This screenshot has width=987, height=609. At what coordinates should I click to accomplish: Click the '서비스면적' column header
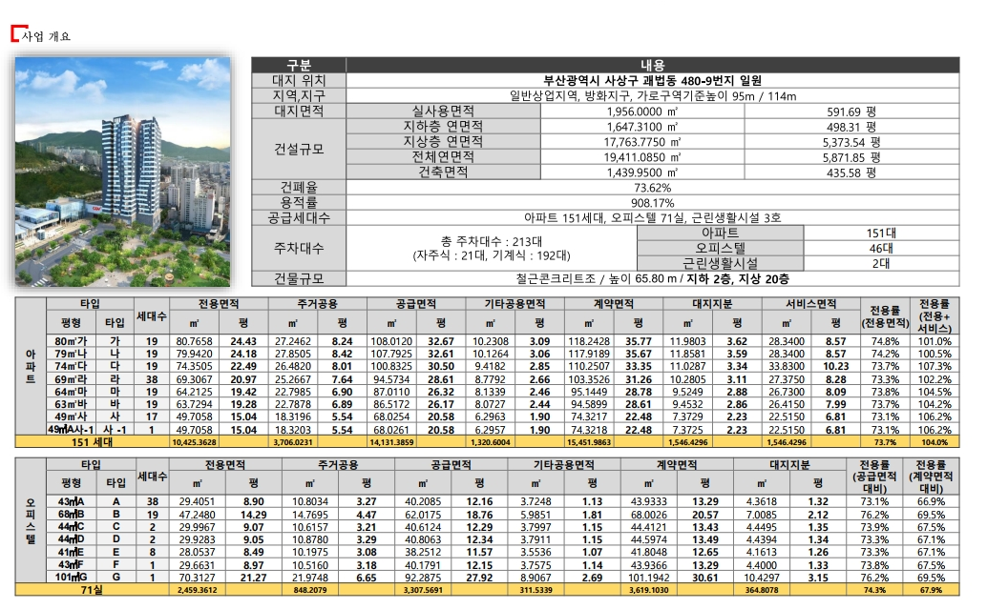[x=810, y=304]
